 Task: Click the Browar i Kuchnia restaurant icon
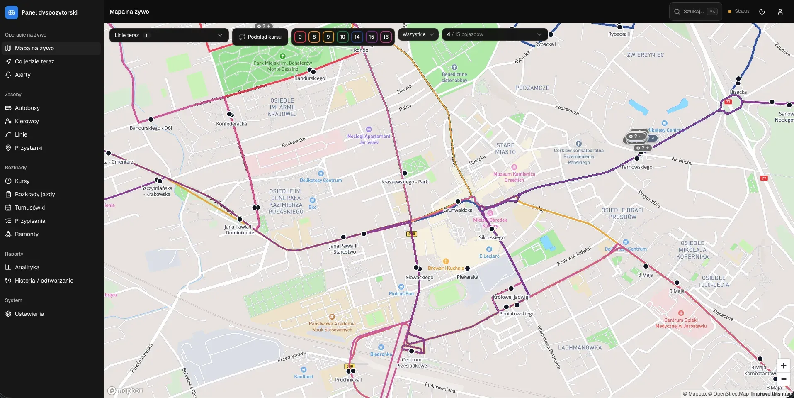446,261
